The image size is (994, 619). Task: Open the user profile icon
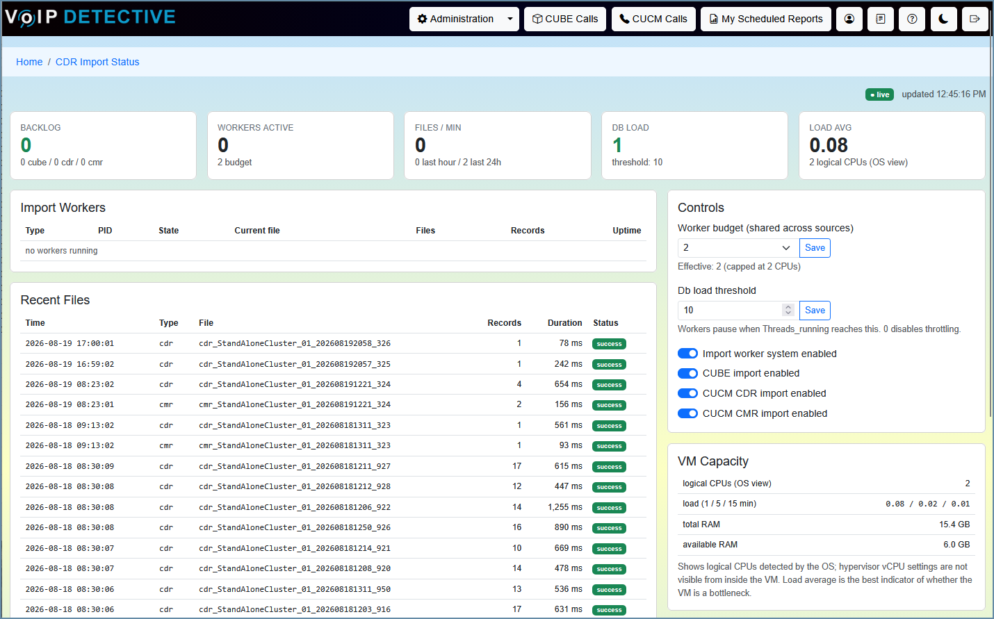[x=849, y=19]
